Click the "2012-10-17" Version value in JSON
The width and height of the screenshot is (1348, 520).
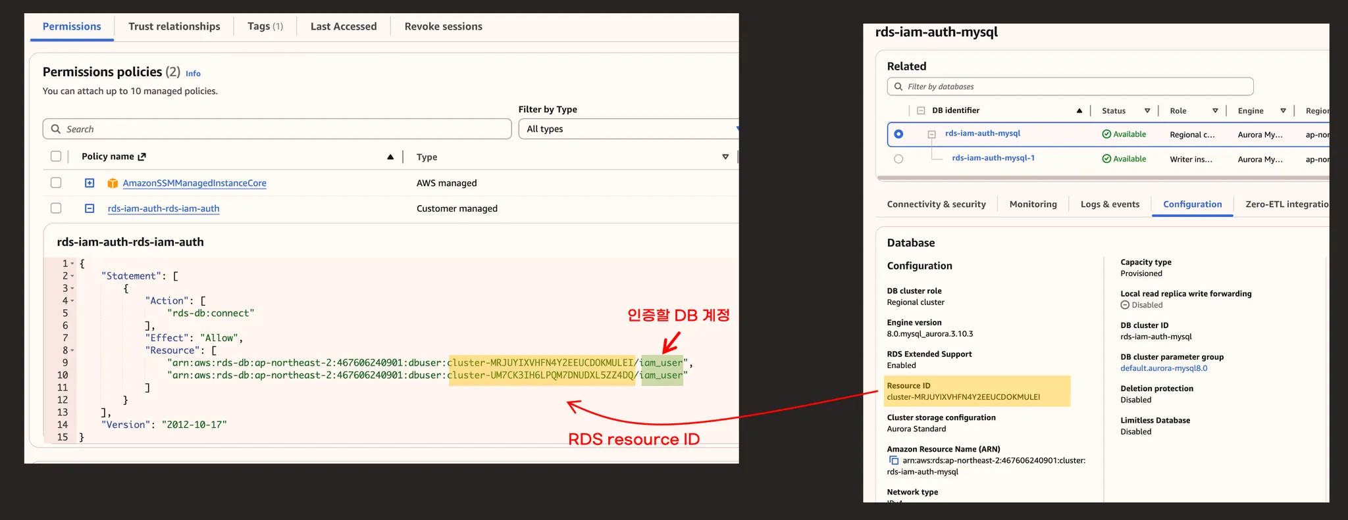click(x=194, y=425)
